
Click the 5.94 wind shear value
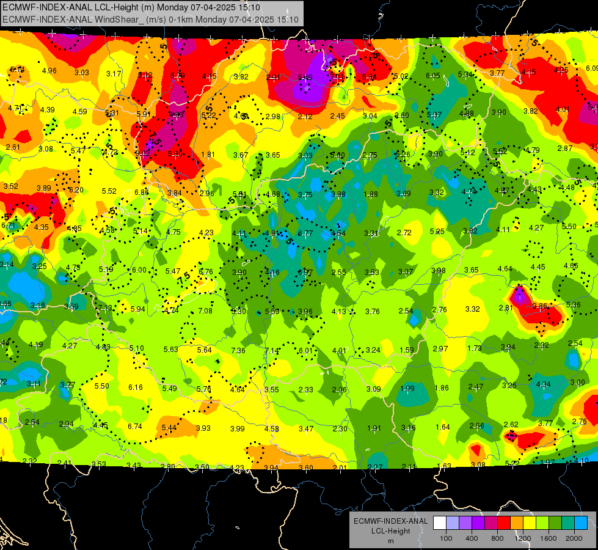point(137,309)
